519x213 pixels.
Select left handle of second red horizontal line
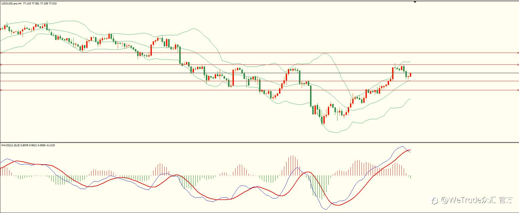(x=1, y=65)
